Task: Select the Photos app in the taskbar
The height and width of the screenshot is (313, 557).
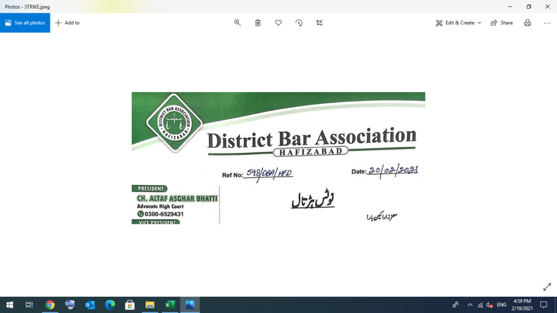Action: pos(190,305)
